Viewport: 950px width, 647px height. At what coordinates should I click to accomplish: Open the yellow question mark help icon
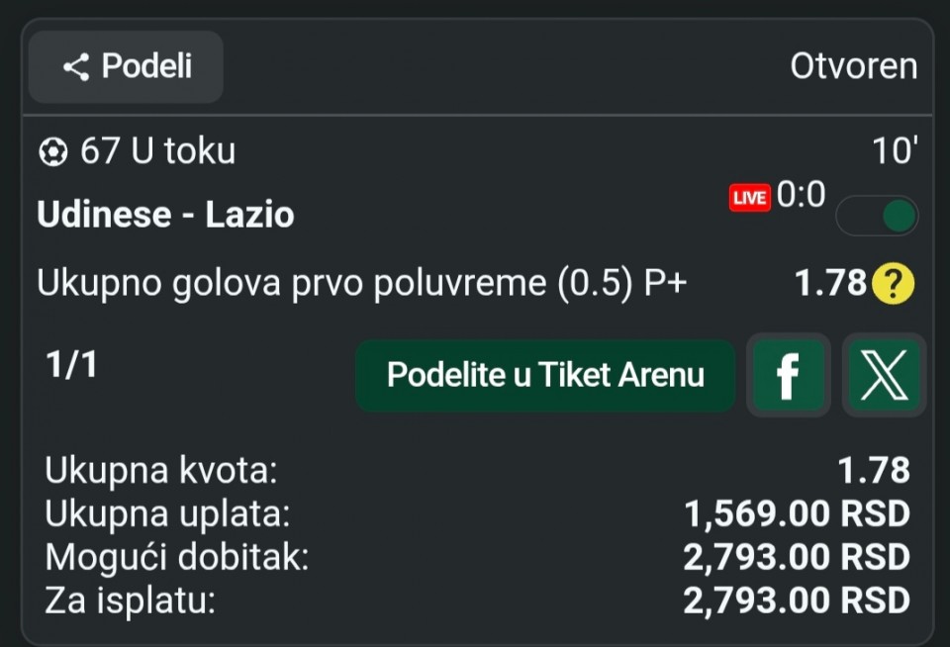click(x=894, y=285)
